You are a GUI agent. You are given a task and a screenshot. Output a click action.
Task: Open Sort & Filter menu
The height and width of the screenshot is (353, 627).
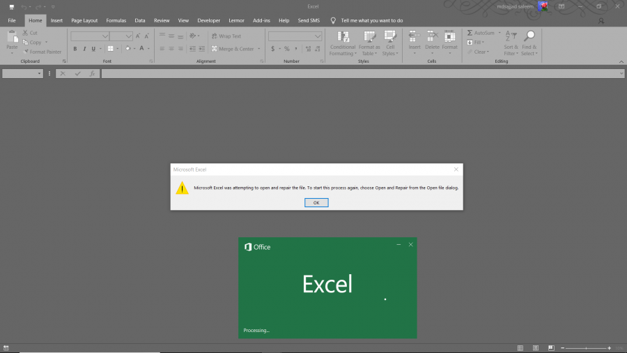(x=511, y=43)
